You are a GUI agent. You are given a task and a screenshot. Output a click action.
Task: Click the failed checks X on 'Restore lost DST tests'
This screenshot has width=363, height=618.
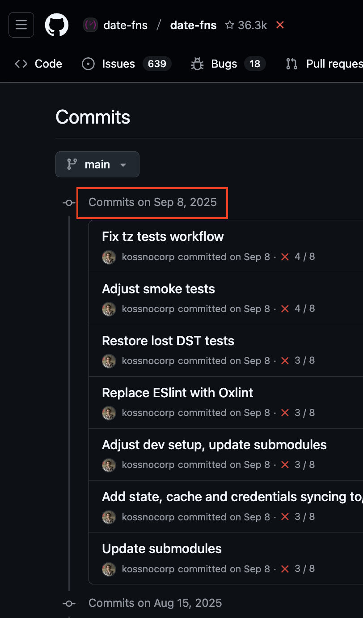point(285,361)
